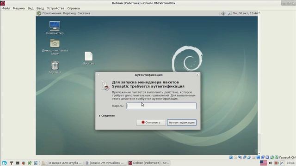Click VirtualBox display status icon
Screen dimensions: 296x166
point(258,157)
